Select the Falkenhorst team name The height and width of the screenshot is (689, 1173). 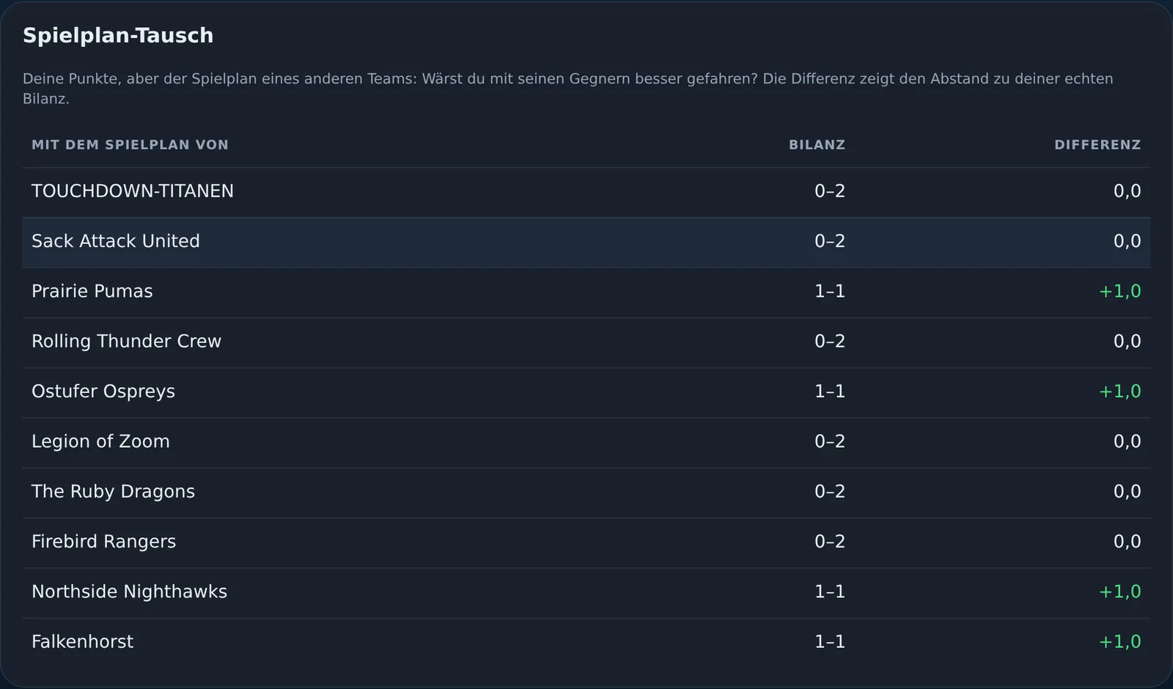point(82,642)
